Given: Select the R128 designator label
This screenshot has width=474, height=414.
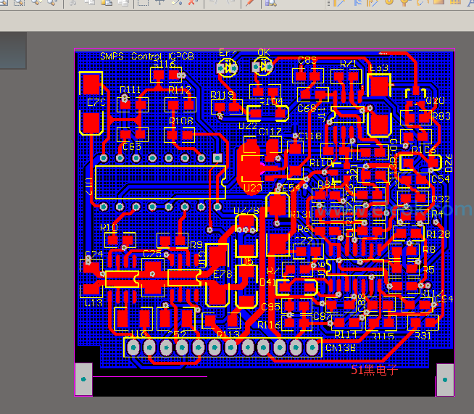Looking at the screenshot, I should (x=438, y=234).
